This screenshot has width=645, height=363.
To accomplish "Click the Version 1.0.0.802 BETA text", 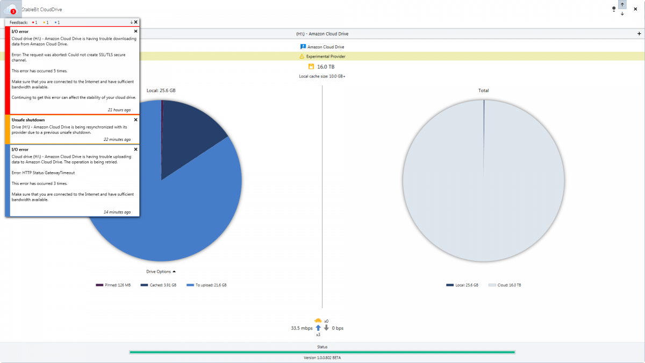I will click(x=322, y=358).
